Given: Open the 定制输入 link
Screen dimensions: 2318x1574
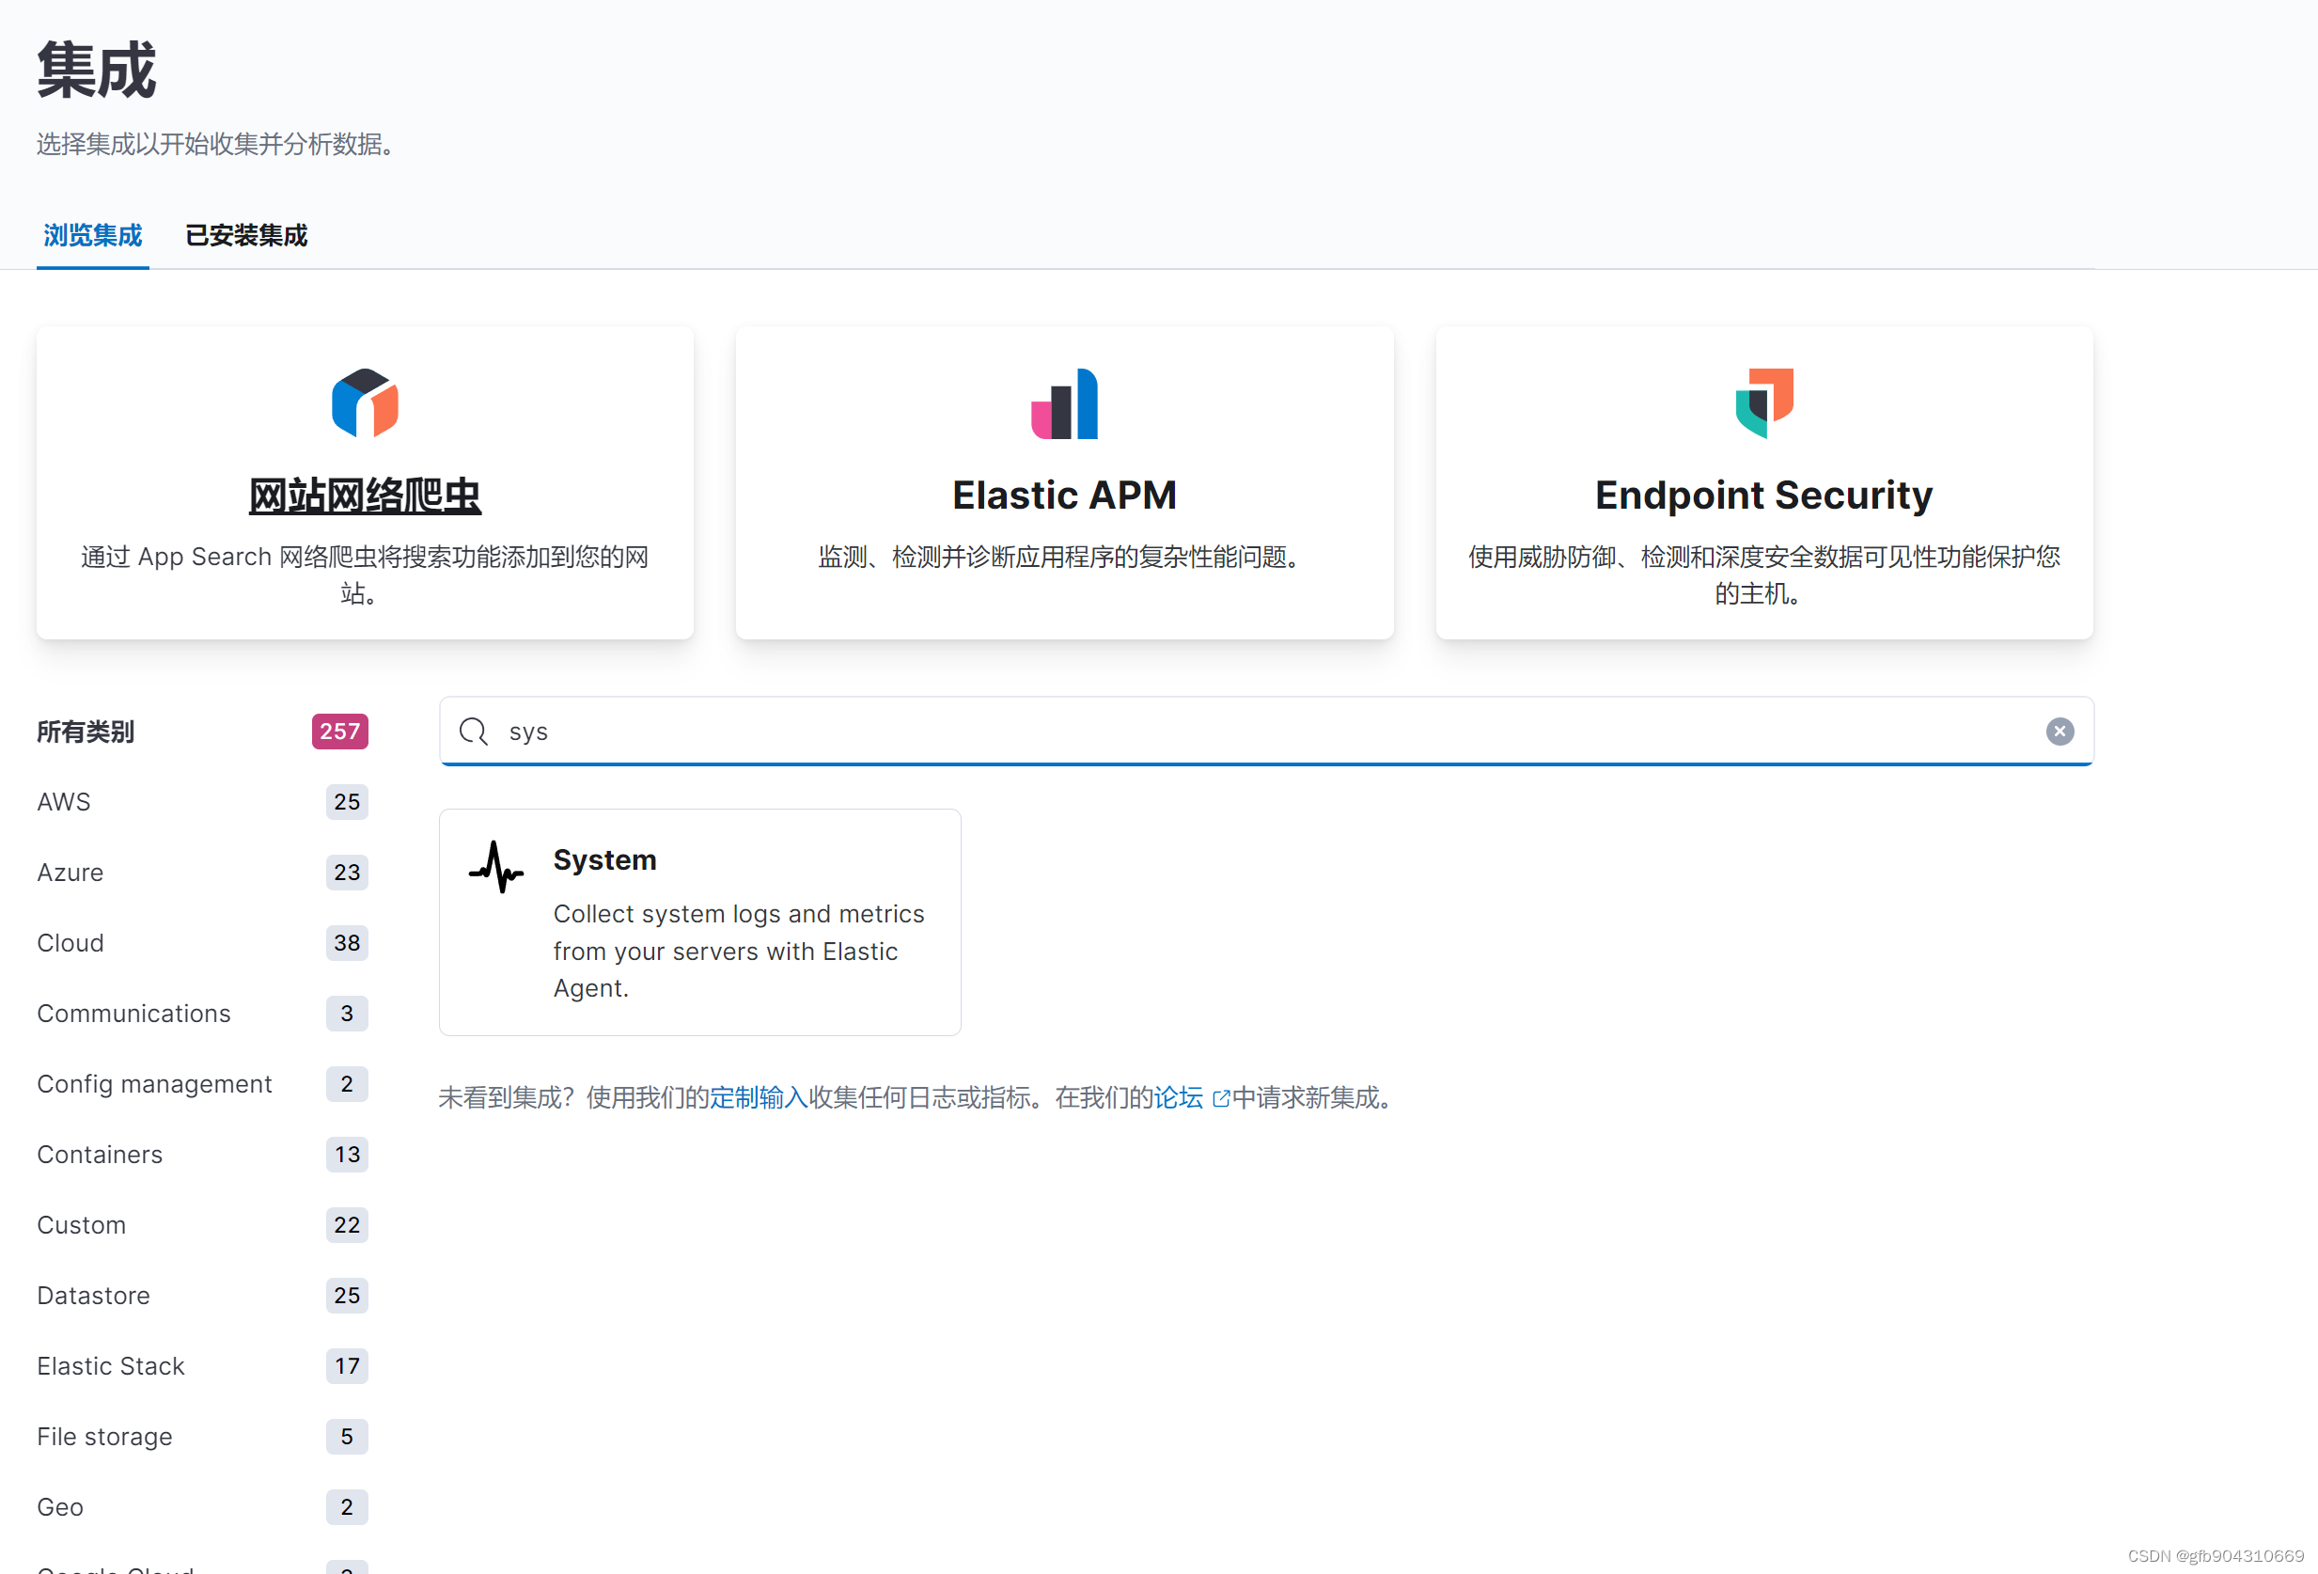Looking at the screenshot, I should [x=758, y=1097].
